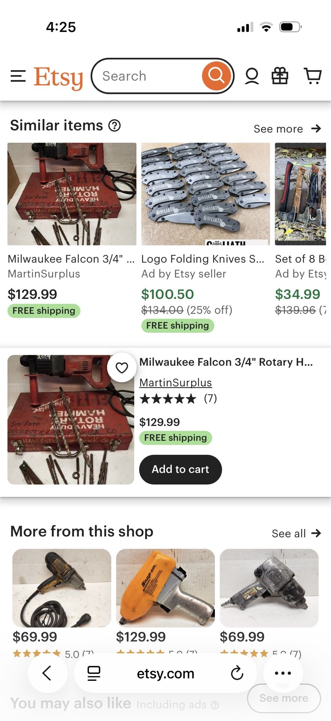Open the MartinSurplus shop link
This screenshot has width=331, height=721.
175,383
